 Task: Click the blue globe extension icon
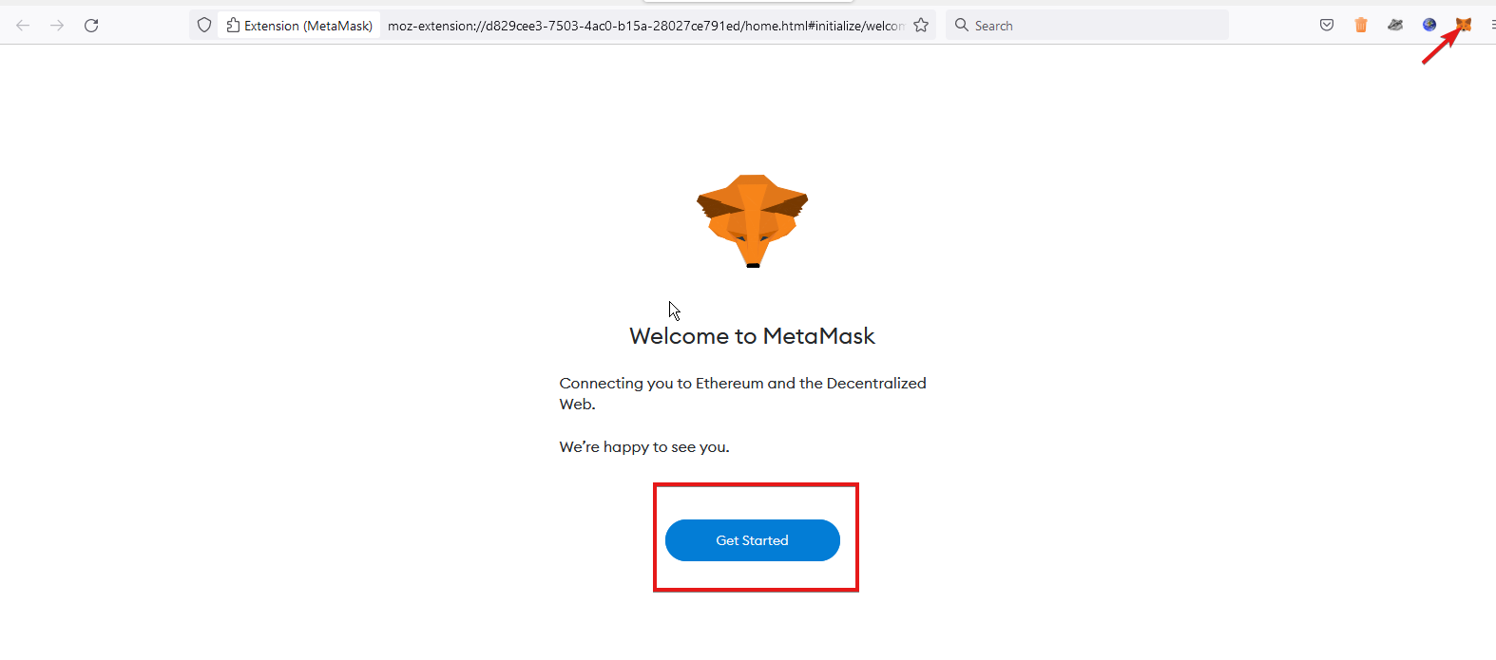click(1429, 25)
